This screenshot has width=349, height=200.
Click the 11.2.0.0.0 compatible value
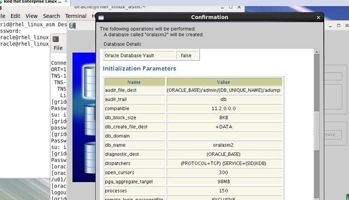point(223,109)
